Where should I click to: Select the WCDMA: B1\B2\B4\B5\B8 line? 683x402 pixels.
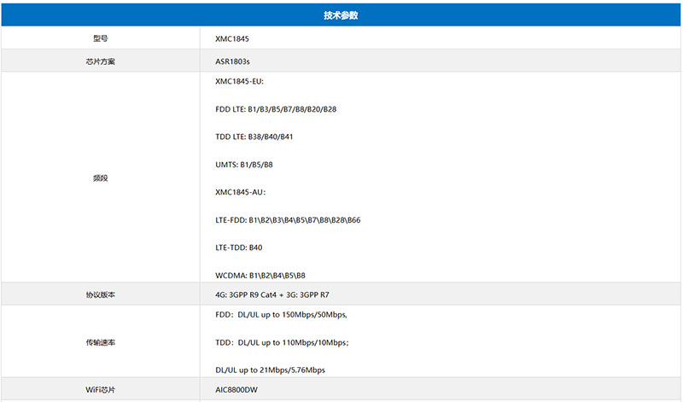pos(260,276)
